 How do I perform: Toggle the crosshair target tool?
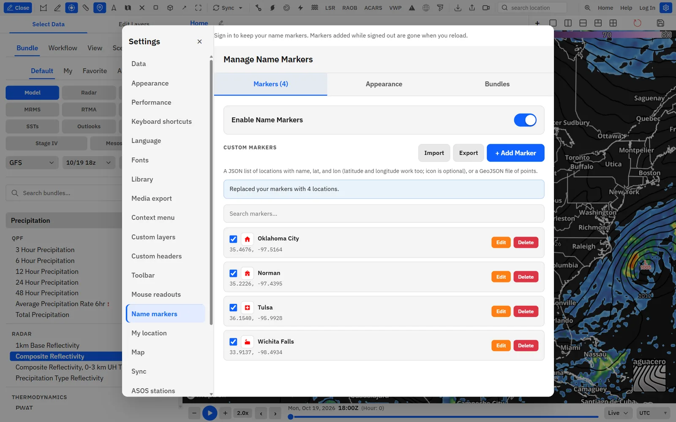(x=71, y=8)
